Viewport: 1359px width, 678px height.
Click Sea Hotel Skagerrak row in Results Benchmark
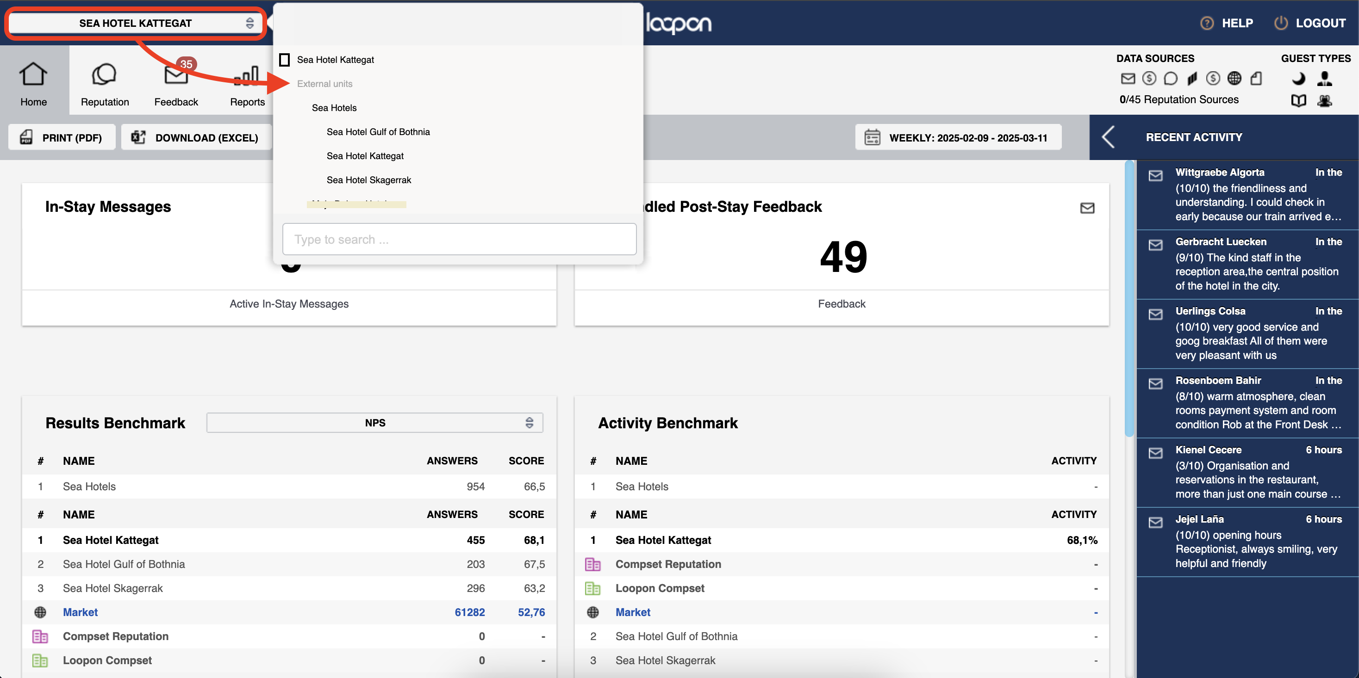pyautogui.click(x=288, y=588)
